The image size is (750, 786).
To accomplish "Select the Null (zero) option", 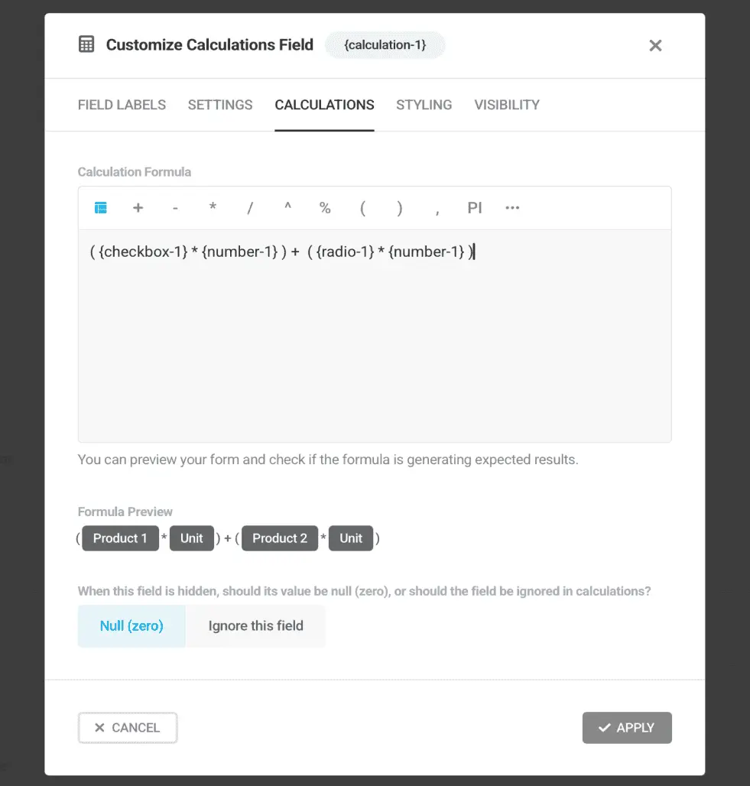I will (x=131, y=625).
